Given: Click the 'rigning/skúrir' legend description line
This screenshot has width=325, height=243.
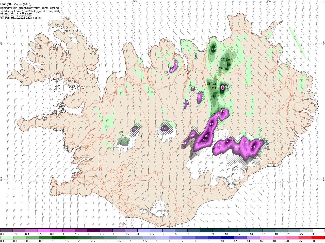Looking at the screenshot, I should coord(29,8).
